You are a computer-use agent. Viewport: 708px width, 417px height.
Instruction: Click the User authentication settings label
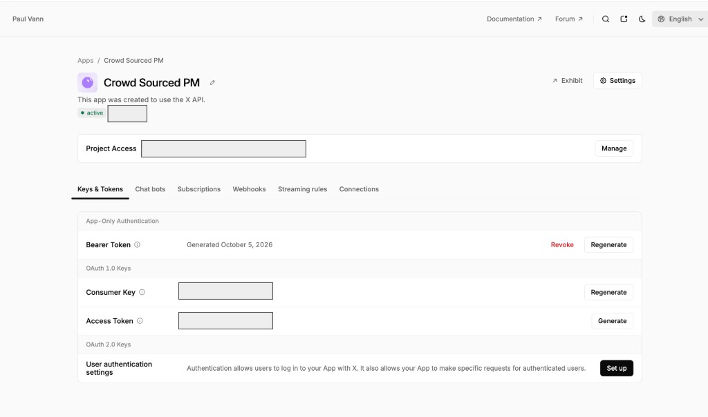click(119, 368)
